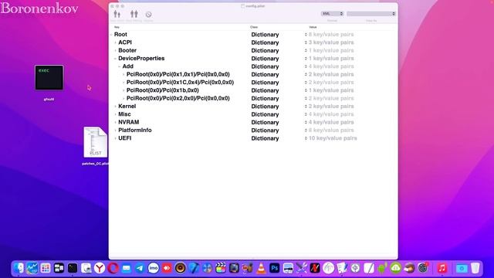Click the '10 key/value pairs' value

[333, 138]
